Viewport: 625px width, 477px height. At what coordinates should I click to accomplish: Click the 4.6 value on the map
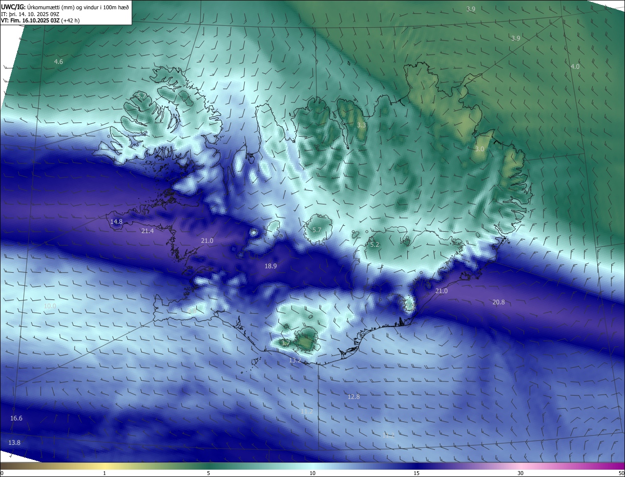click(x=59, y=62)
